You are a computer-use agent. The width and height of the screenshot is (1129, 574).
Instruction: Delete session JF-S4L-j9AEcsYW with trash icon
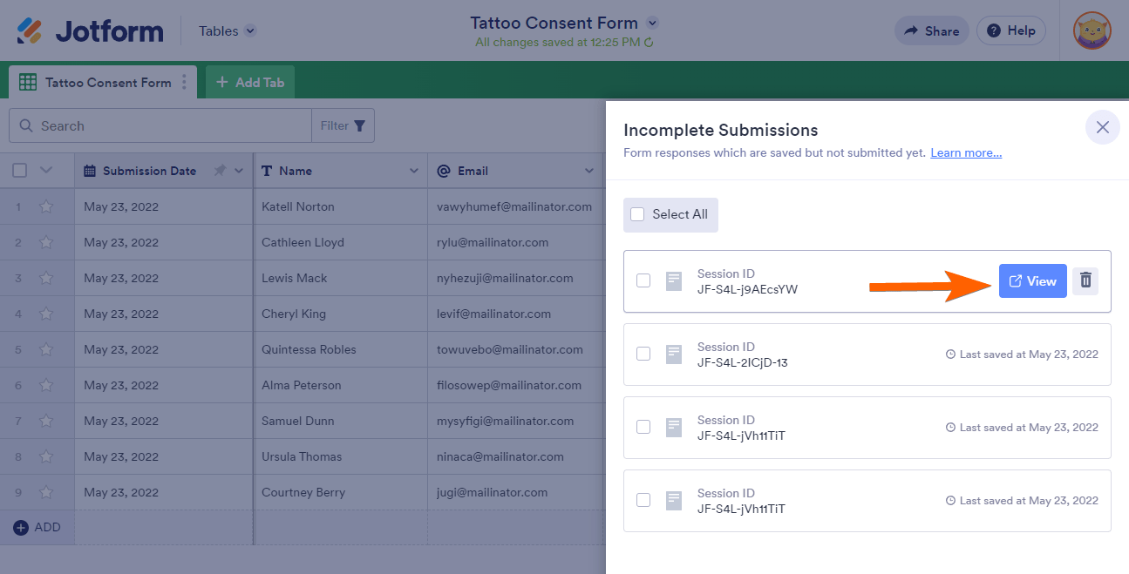1085,280
